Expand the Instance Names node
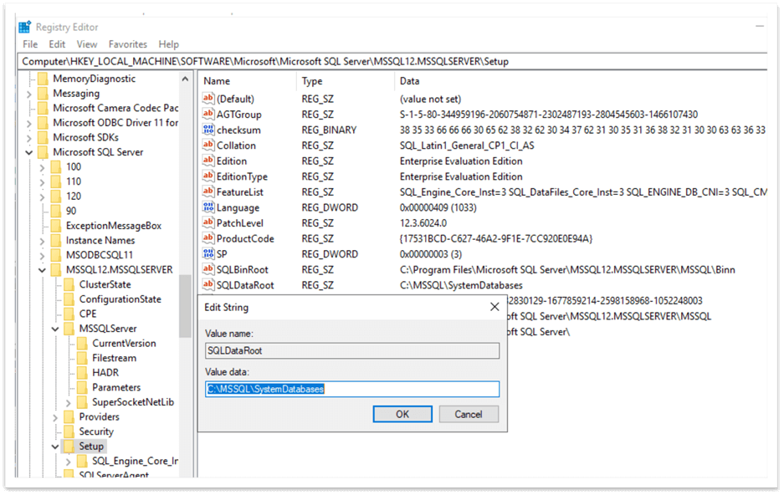Image resolution: width=784 pixels, height=495 pixels. (42, 241)
